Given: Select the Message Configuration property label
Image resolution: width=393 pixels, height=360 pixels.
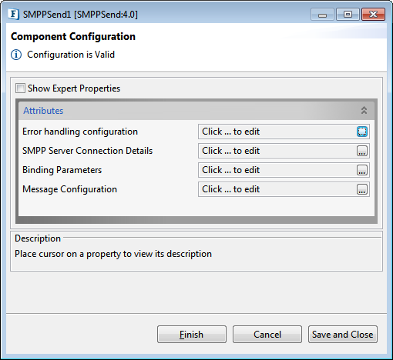Looking at the screenshot, I should tap(69, 189).
